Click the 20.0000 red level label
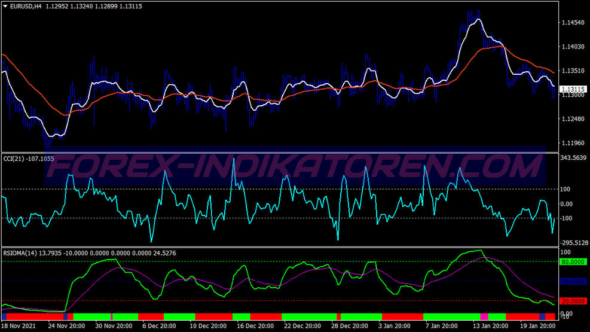This screenshot has width=590, height=332. click(573, 301)
